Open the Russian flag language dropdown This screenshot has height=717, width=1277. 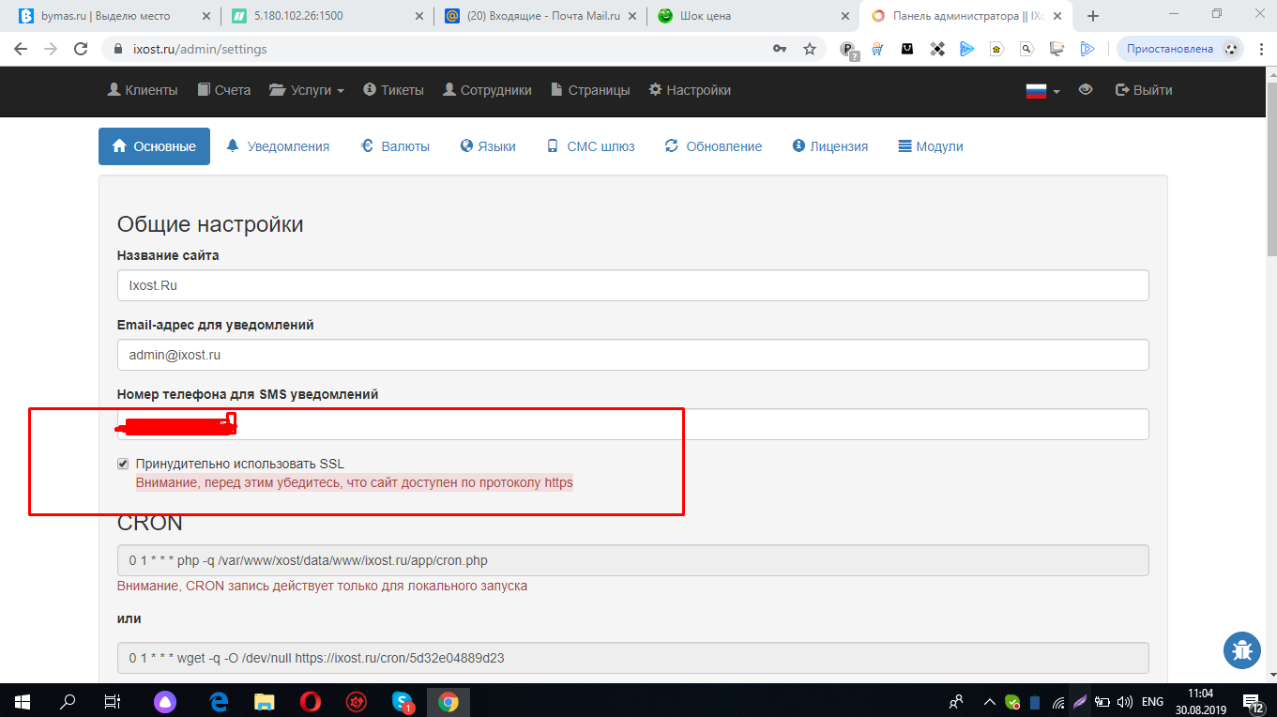point(1041,91)
